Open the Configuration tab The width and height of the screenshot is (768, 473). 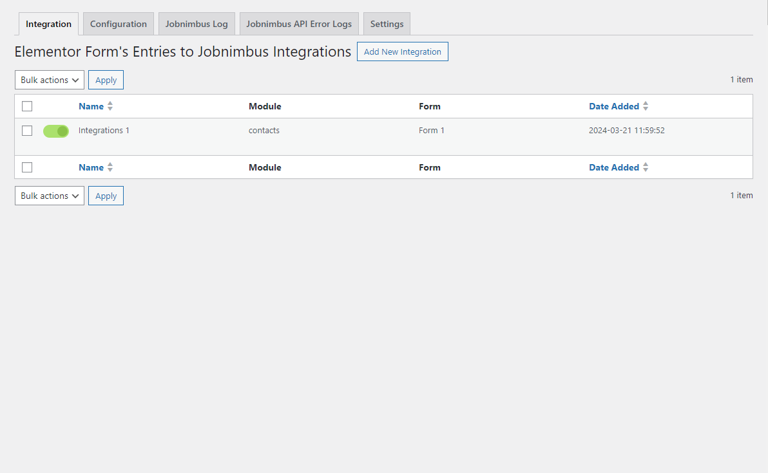[x=119, y=24]
